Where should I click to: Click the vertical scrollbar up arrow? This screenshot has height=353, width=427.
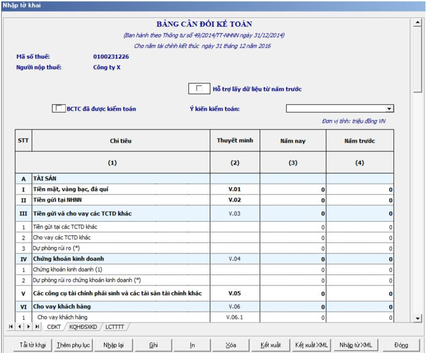click(418, 23)
